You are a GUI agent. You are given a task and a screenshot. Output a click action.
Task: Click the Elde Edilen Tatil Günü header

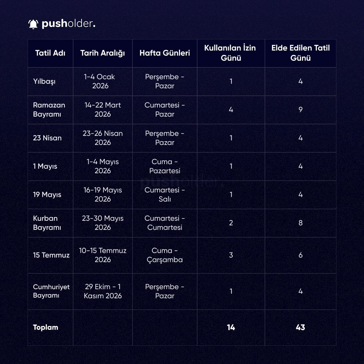tap(300, 53)
